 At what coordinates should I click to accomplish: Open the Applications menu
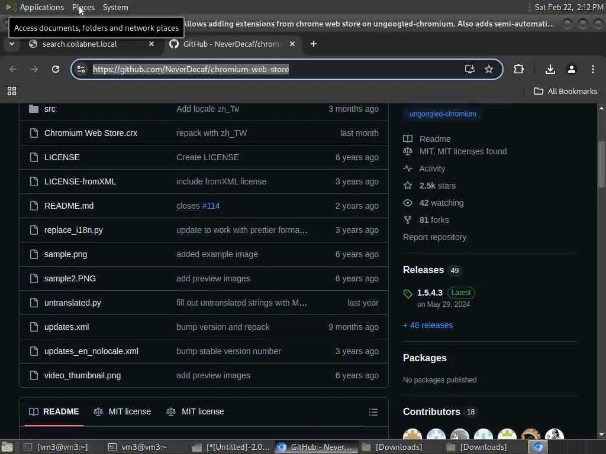42,7
